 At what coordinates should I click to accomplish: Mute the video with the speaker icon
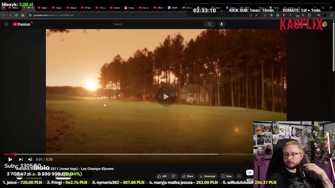click(30, 159)
